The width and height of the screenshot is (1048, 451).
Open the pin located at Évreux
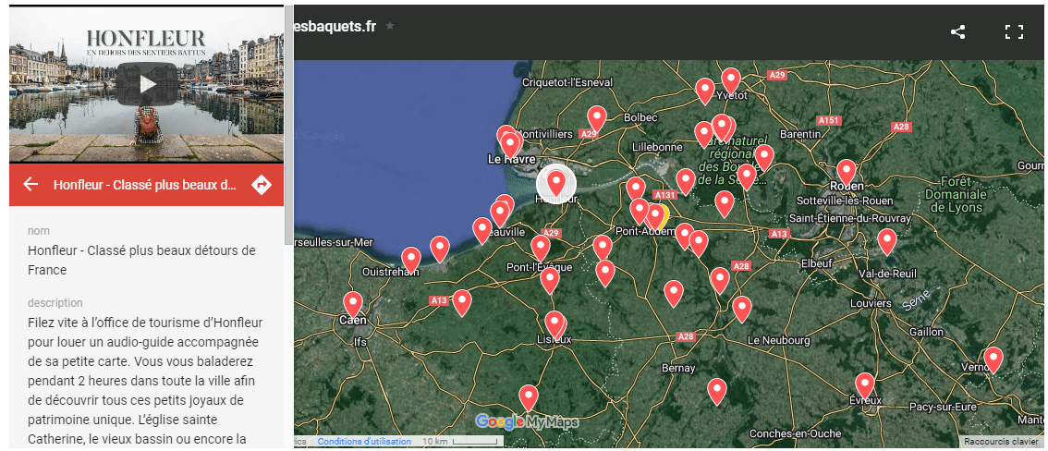[x=864, y=384]
